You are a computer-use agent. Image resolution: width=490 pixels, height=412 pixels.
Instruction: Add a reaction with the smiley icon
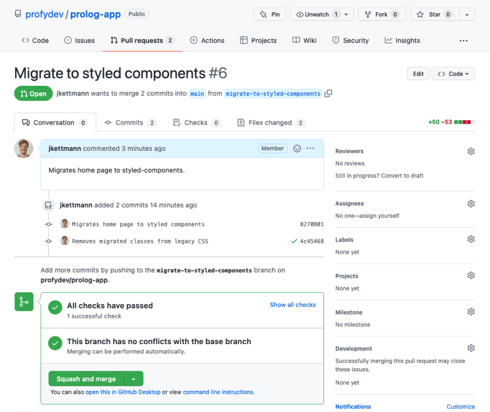[x=297, y=148]
